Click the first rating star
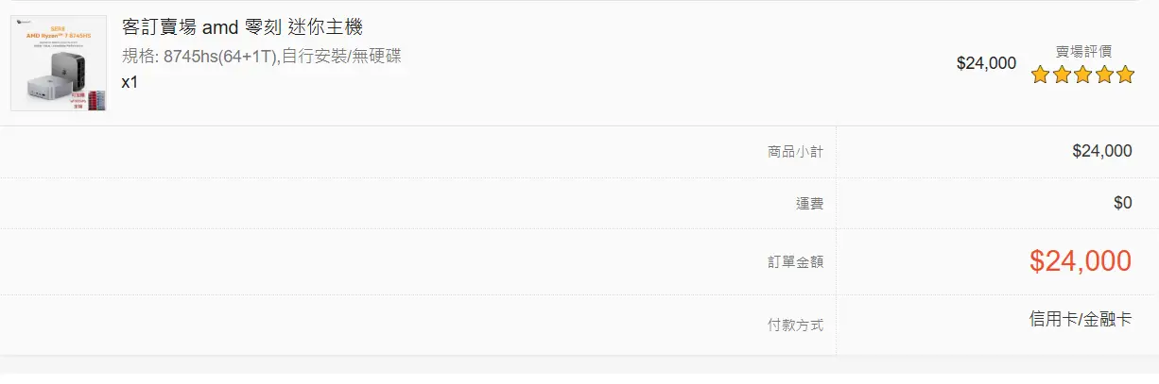Viewport: 1159px width, 384px height. coord(1041,75)
